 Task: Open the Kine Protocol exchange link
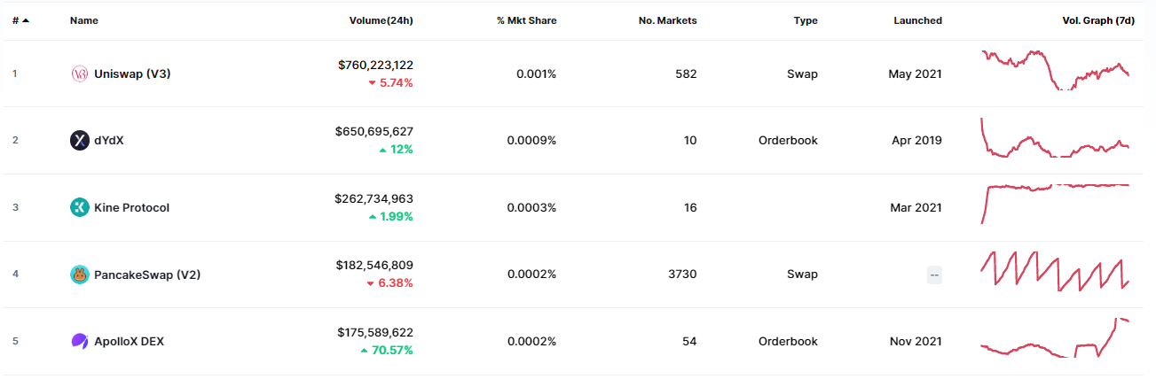(x=131, y=207)
